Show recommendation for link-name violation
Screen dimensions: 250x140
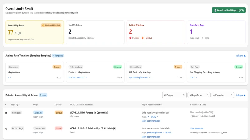151,121
